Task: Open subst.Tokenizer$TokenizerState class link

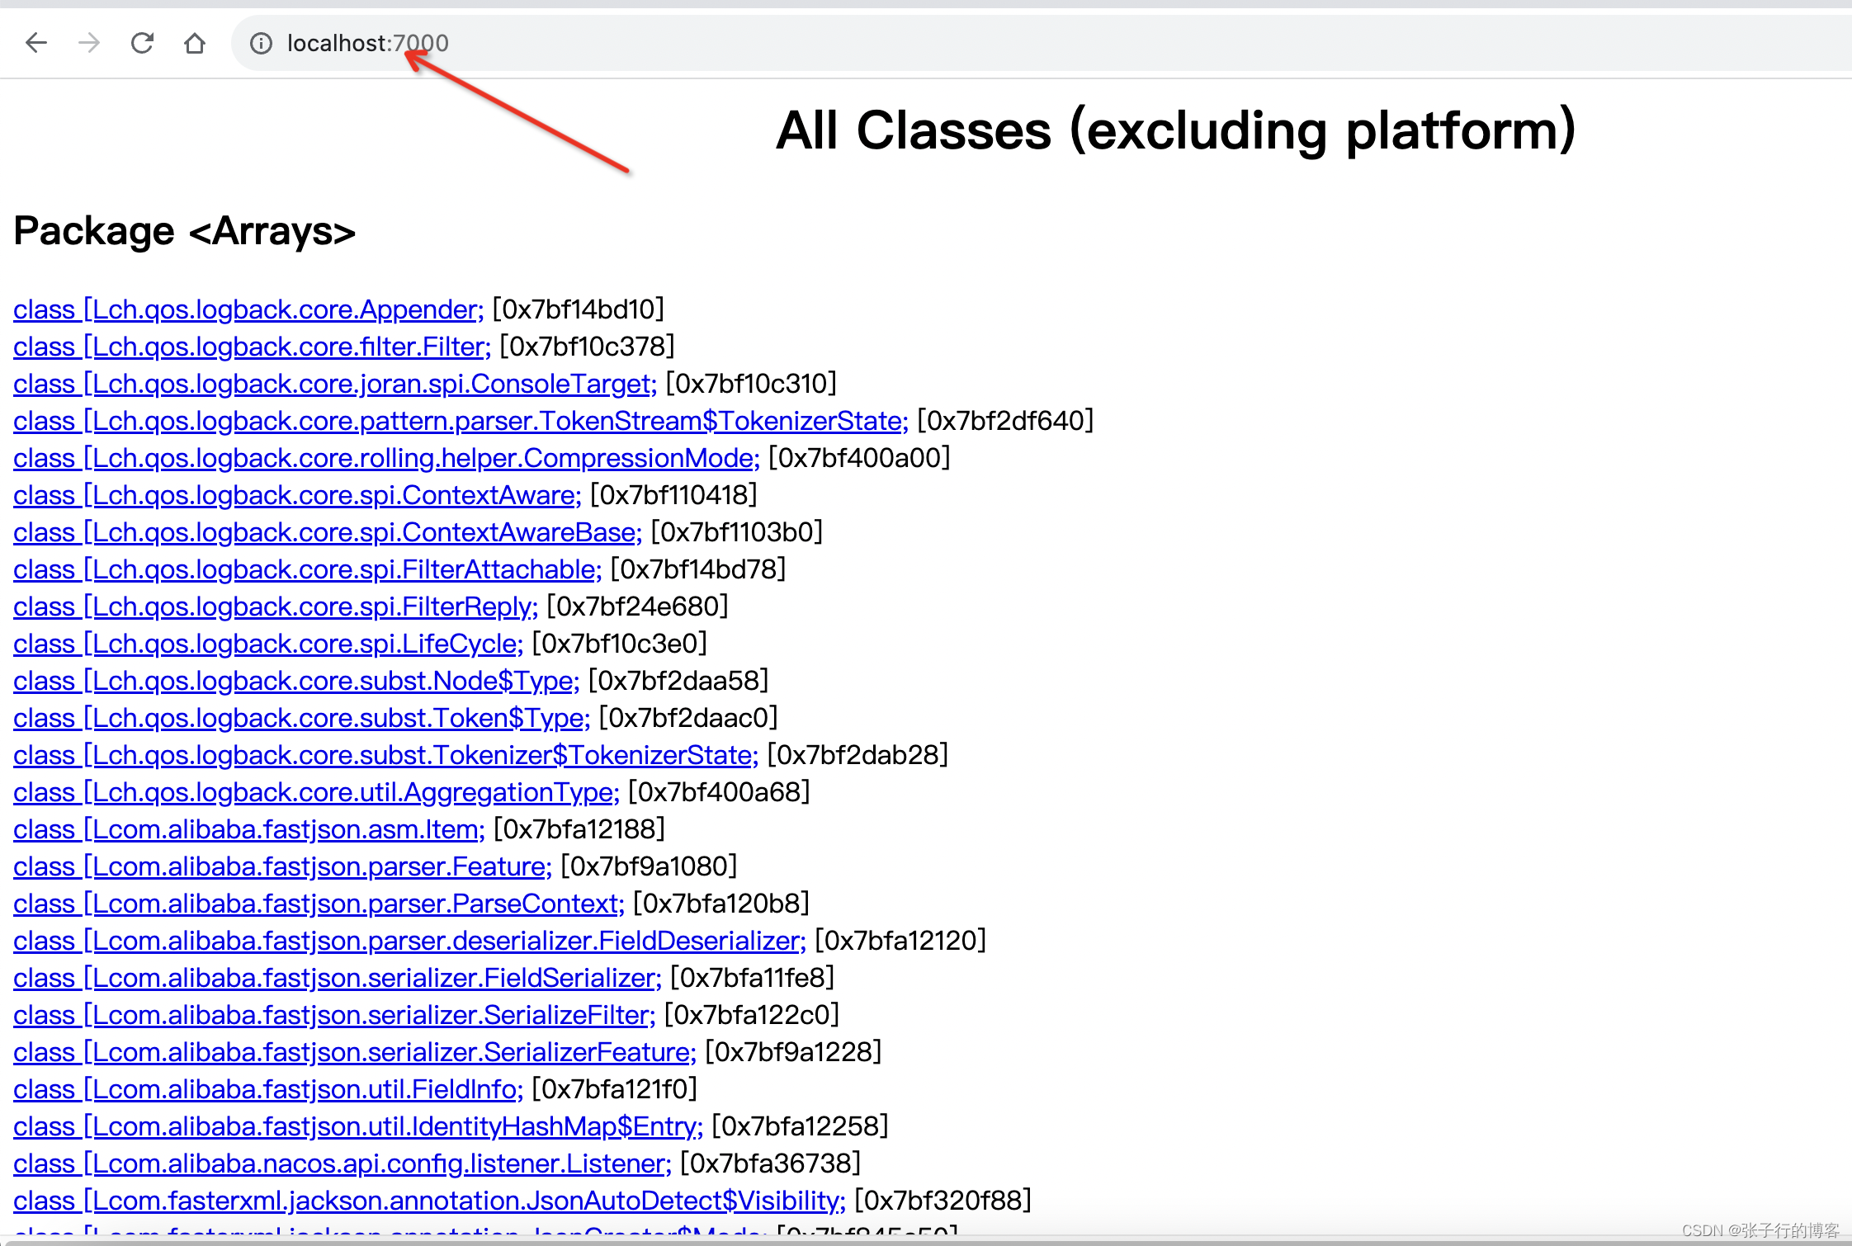Action: click(385, 755)
